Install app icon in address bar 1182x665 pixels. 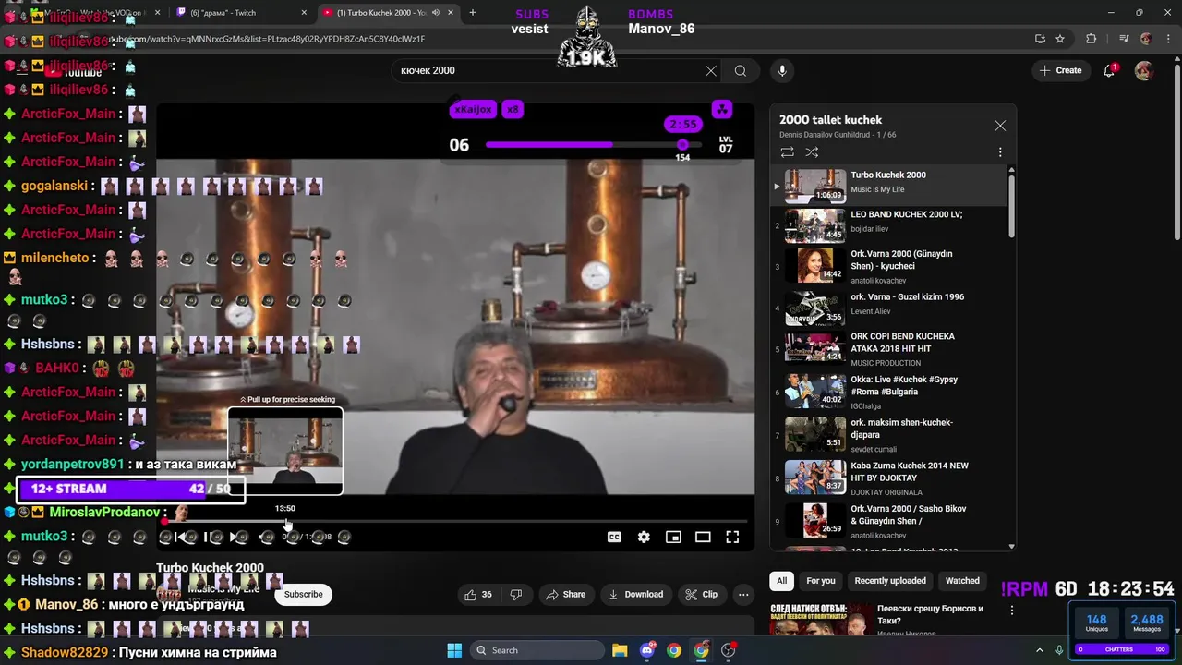1040,39
